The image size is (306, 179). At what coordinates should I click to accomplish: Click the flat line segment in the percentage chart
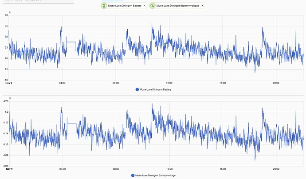(x=71, y=42)
